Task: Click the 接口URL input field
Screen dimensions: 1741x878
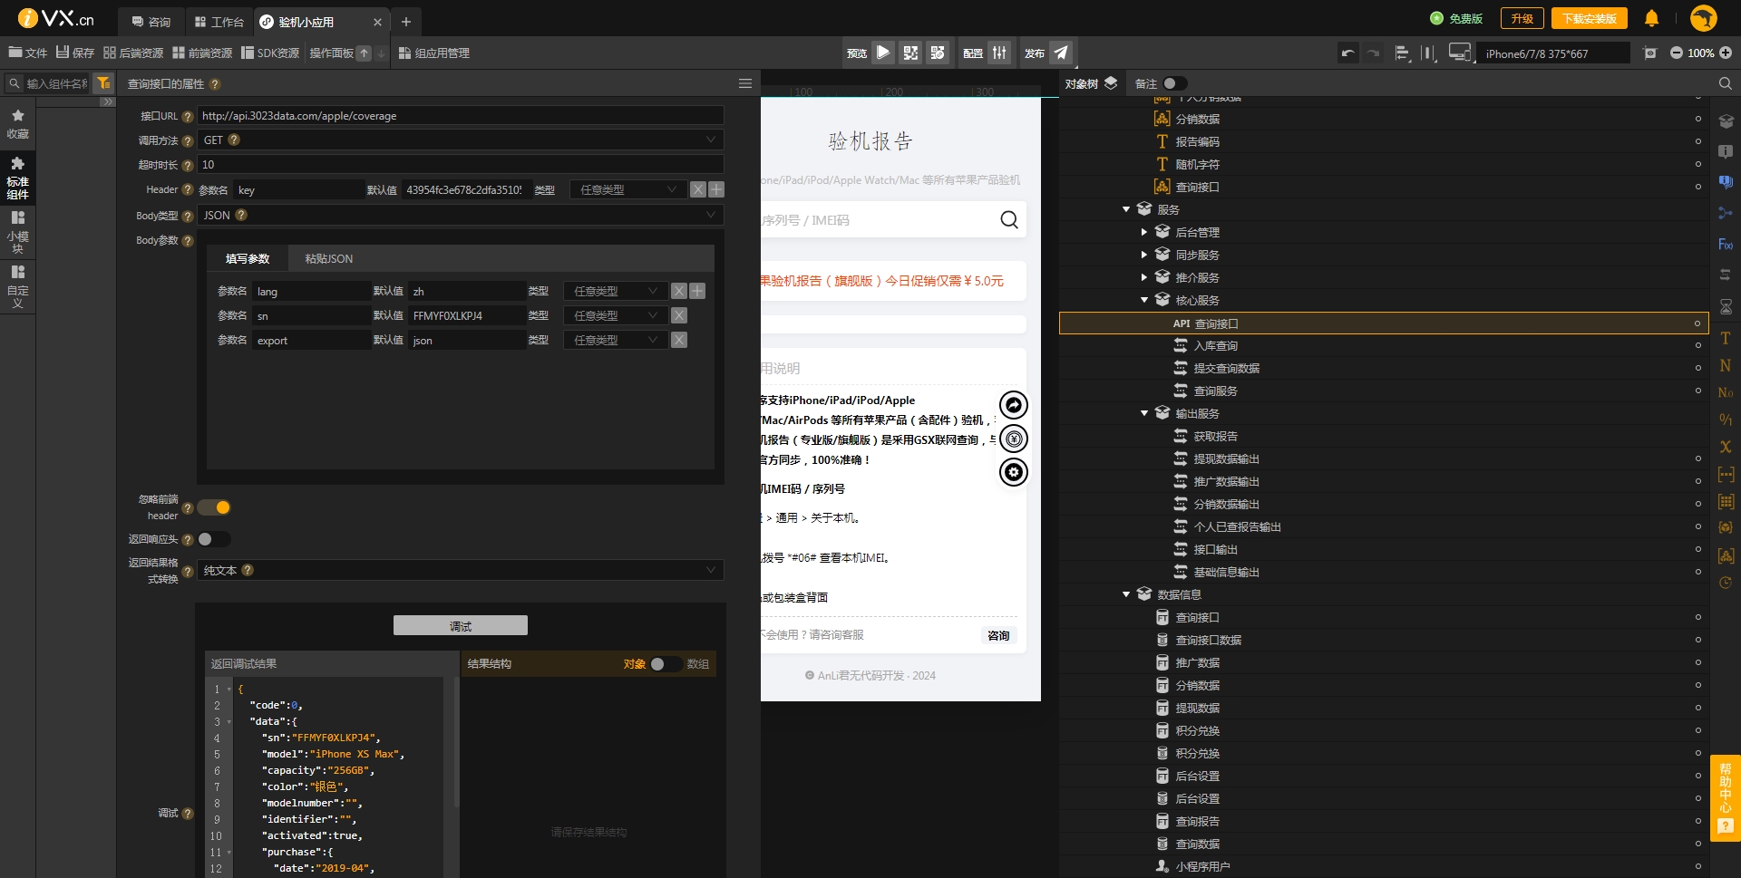Action: 461,115
